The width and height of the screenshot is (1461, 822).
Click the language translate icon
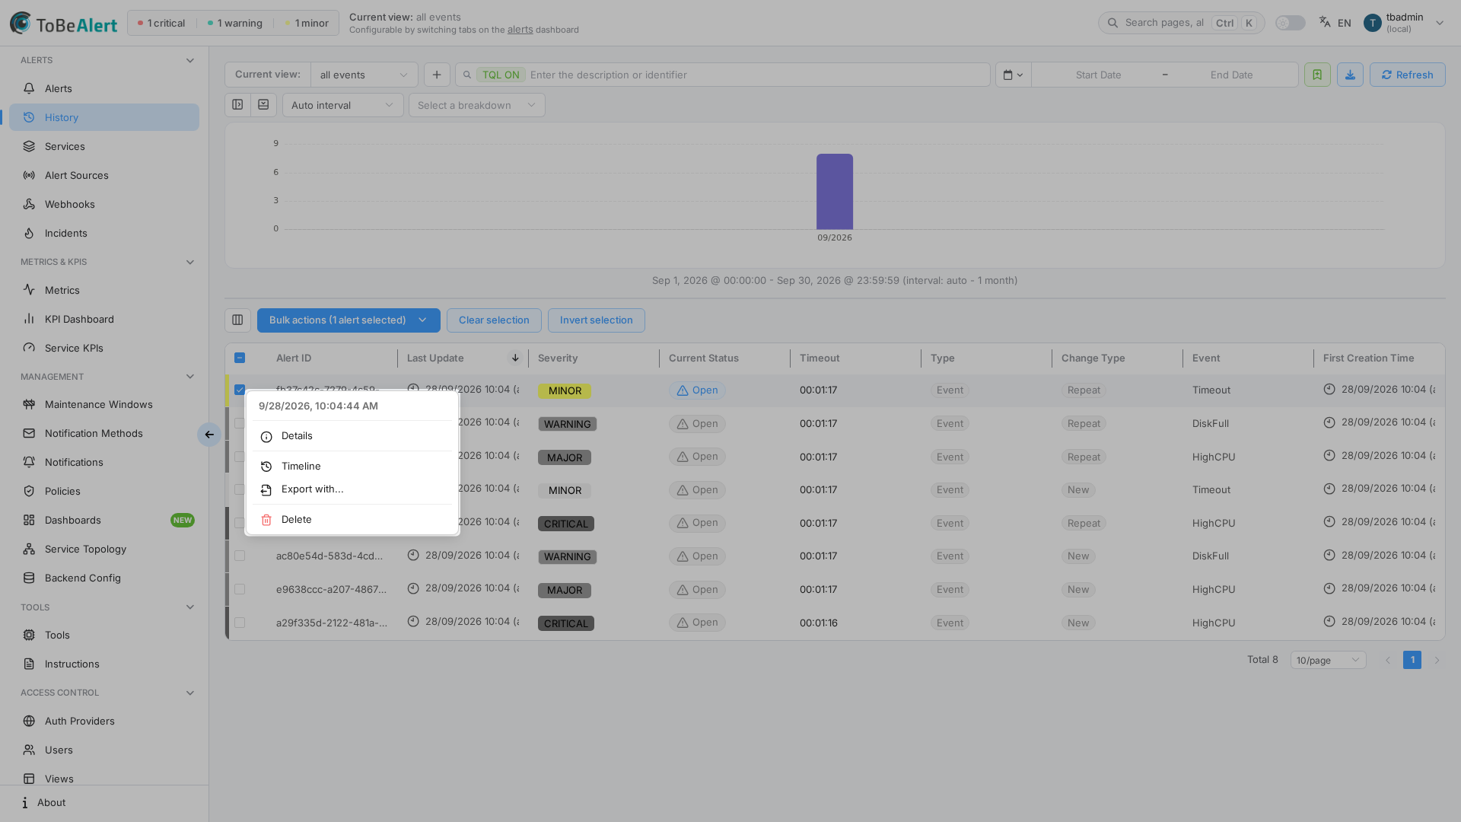click(x=1325, y=22)
